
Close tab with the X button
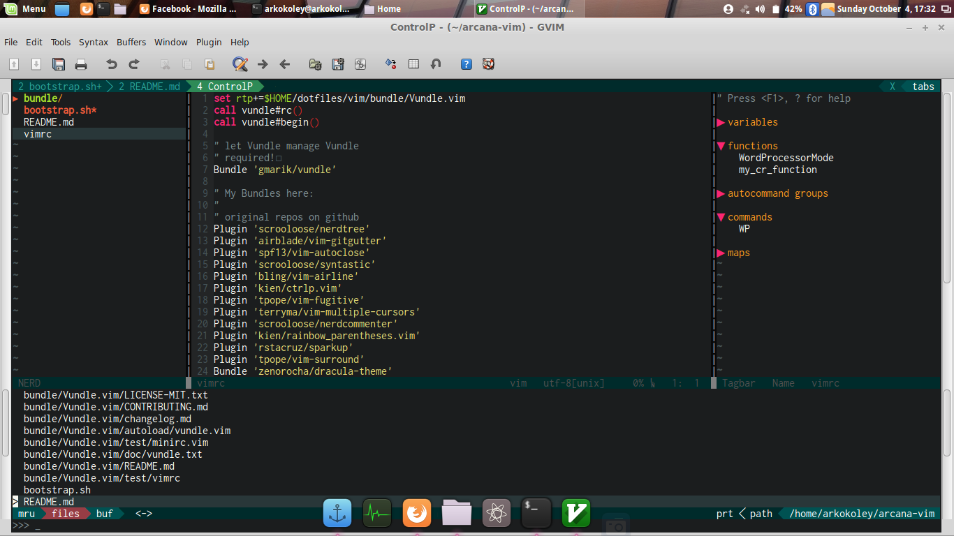pos(893,87)
